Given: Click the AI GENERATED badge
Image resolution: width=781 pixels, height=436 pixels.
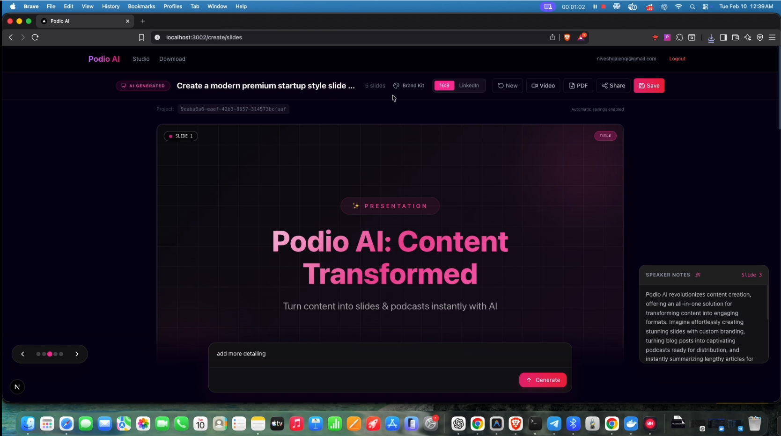Looking at the screenshot, I should (x=143, y=86).
